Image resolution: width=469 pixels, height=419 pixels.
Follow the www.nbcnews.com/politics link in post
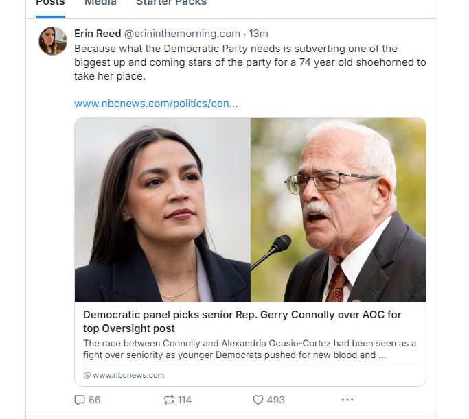click(156, 104)
